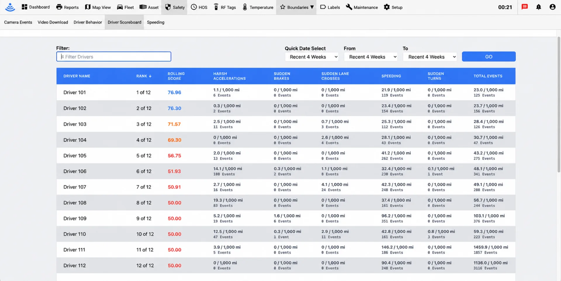Open Map View map icon
Screen dimensions: 561x281
(88, 7)
